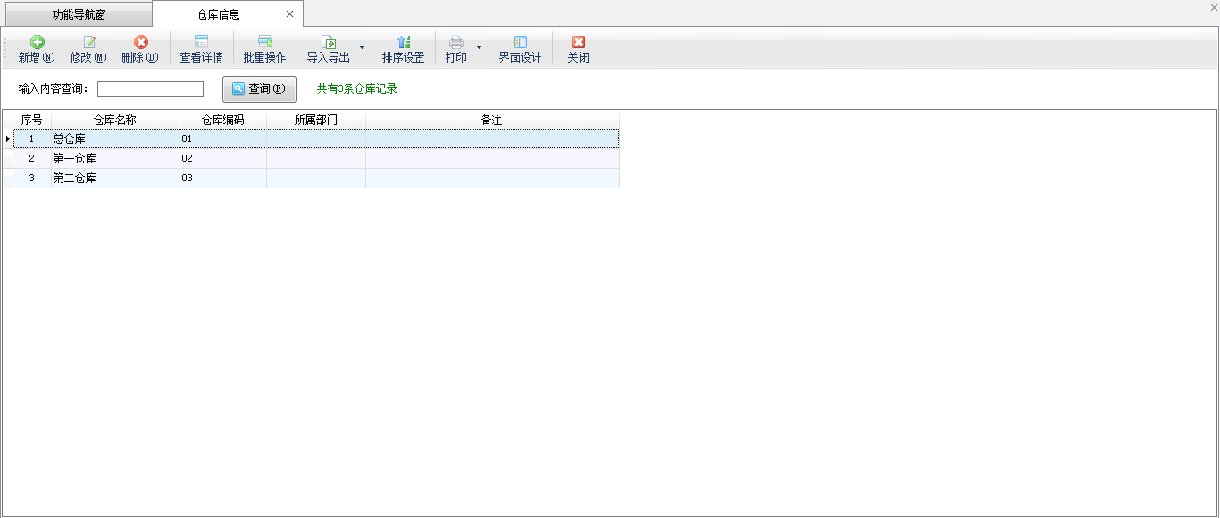1220x518 pixels.
Task: Open 批量操作 batch operations
Action: [264, 49]
